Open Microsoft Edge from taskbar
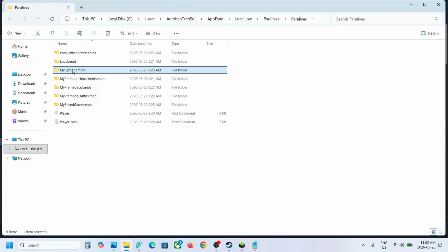The image size is (448, 252). coord(152,245)
